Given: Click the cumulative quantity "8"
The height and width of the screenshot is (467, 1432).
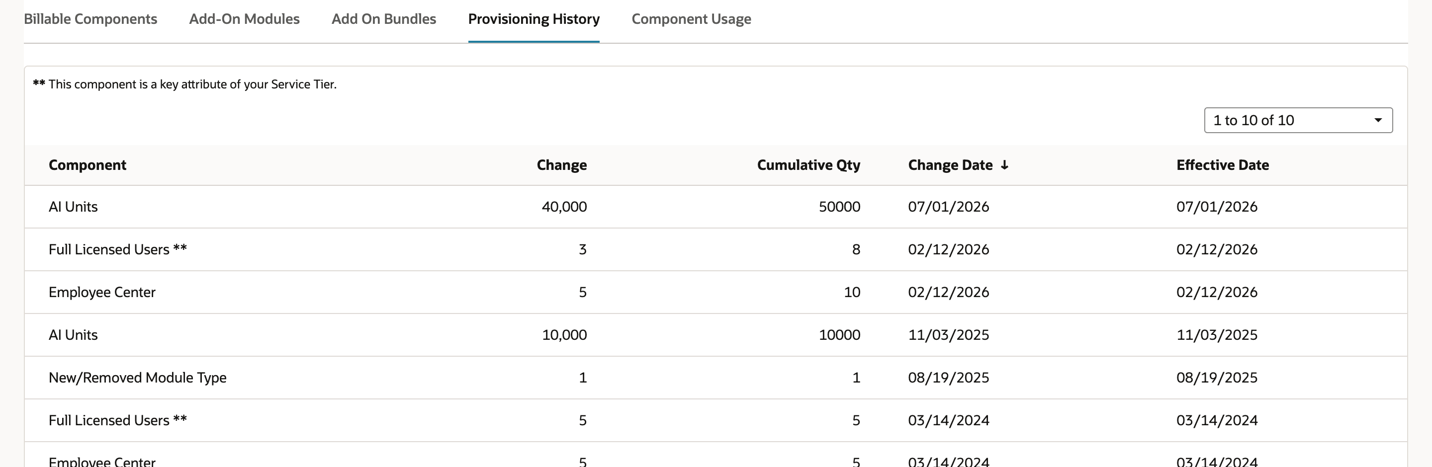Looking at the screenshot, I should (x=856, y=249).
